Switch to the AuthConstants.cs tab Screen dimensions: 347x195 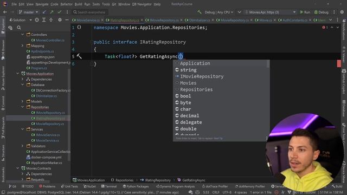295,20
